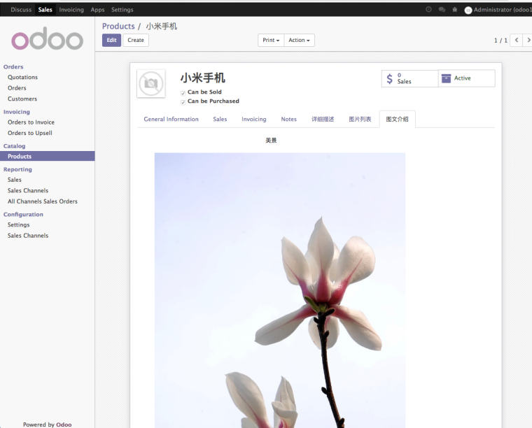Open the Settings top menu
Image resolution: width=532 pixels, height=428 pixels.
tap(122, 10)
